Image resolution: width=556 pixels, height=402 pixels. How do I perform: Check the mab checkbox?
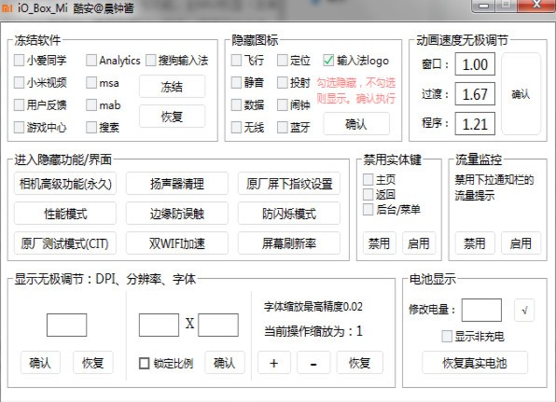(91, 105)
